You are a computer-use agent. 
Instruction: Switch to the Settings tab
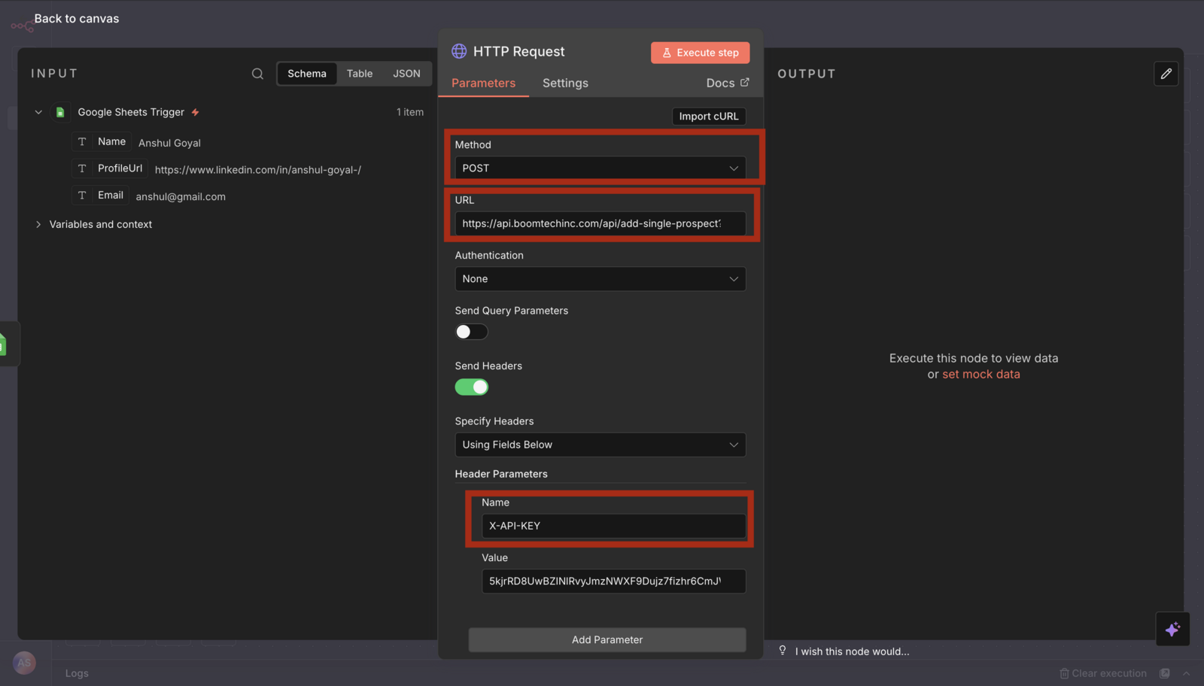(x=565, y=83)
